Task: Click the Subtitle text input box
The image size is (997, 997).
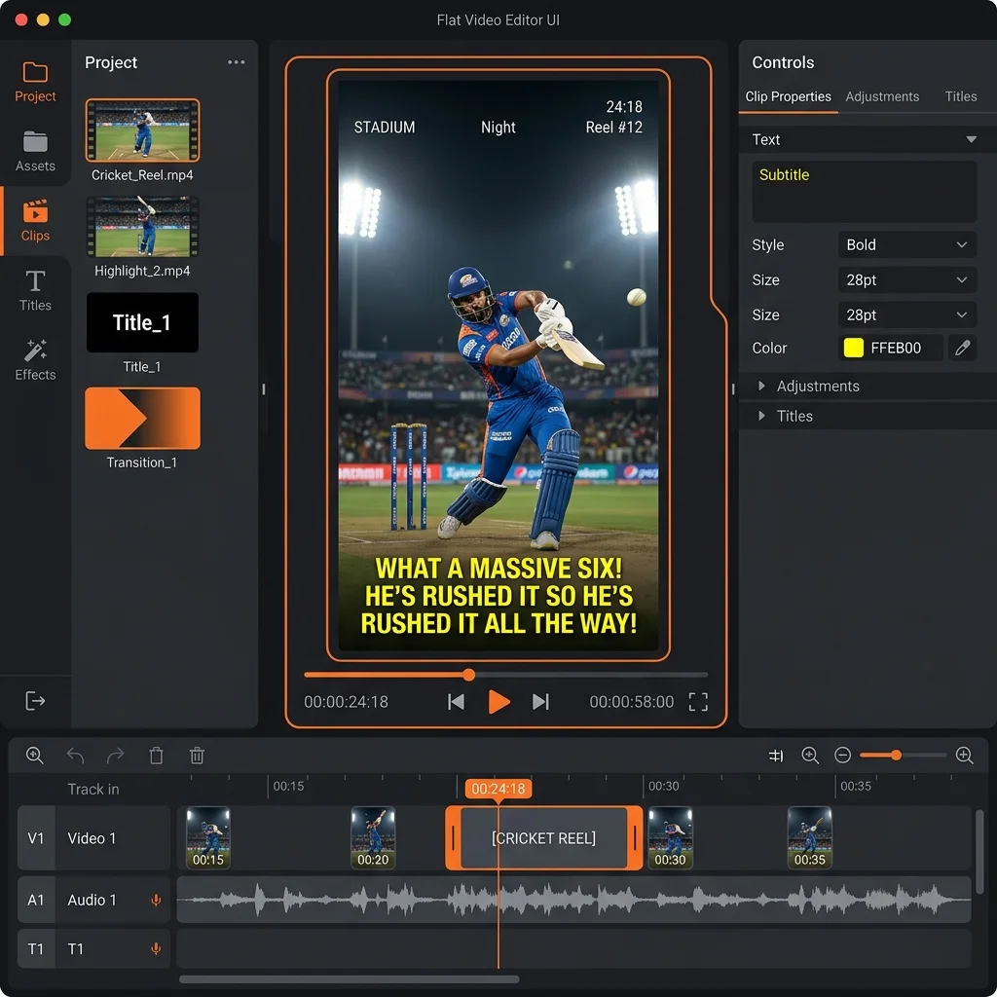Action: tap(865, 192)
